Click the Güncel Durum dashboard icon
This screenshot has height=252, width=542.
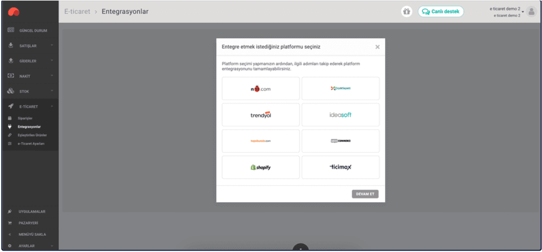point(11,30)
